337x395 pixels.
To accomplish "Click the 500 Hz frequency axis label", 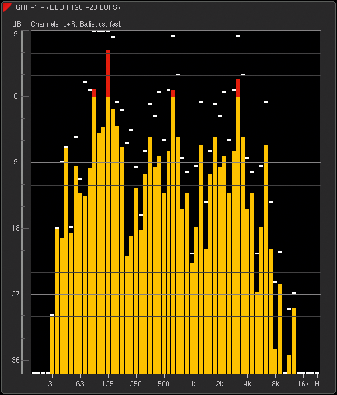I will pos(163,384).
